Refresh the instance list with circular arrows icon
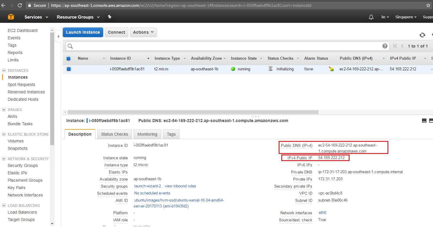Image resolution: width=433 pixels, height=229 pixels. 422,35
